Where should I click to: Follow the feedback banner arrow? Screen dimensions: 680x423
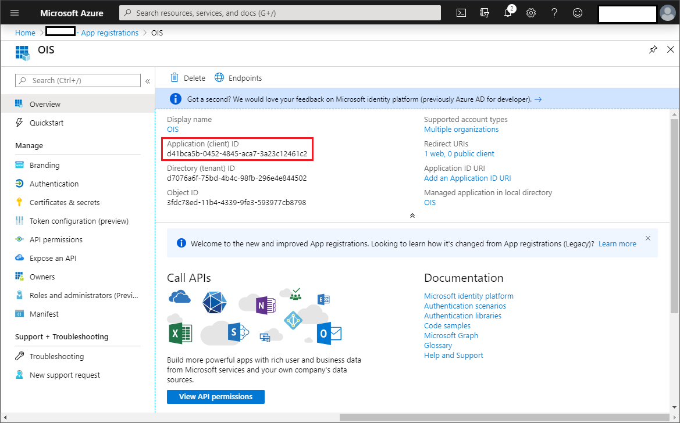538,99
